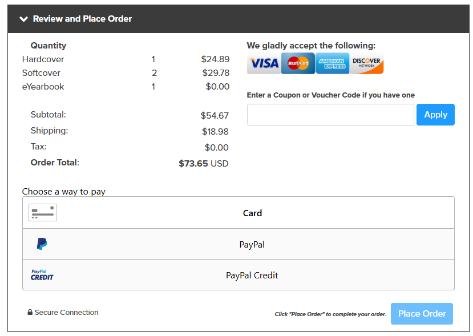473x336 pixels.
Task: Choose Card as payment method
Action: coord(238,213)
